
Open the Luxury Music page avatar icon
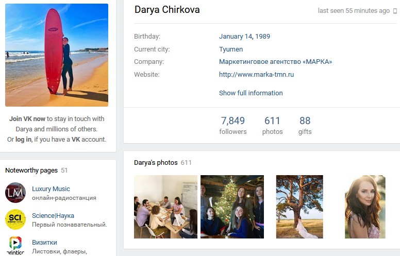15,193
